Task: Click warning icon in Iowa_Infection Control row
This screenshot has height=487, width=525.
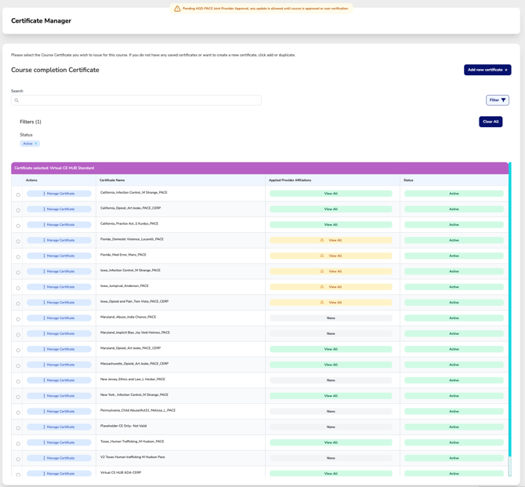Action: (x=322, y=271)
